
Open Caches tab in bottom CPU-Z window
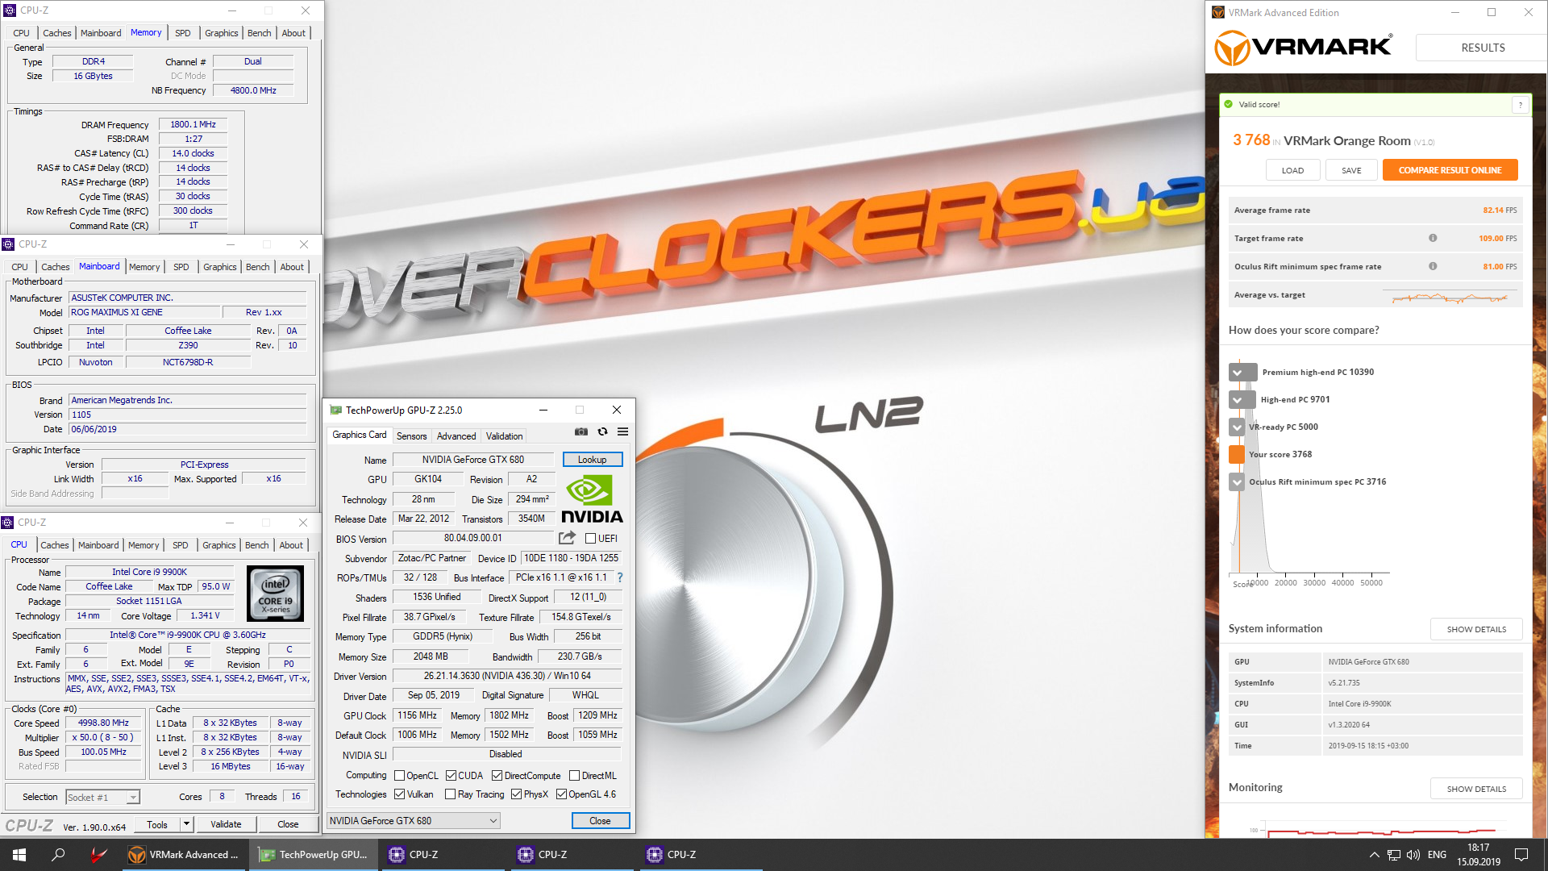[55, 545]
